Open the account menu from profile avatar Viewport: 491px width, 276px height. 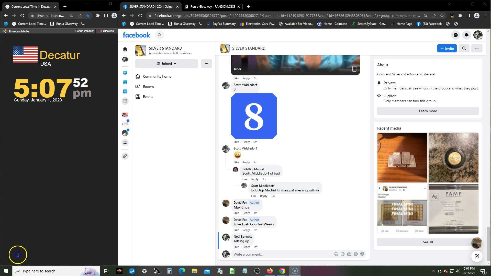pyautogui.click(x=477, y=35)
